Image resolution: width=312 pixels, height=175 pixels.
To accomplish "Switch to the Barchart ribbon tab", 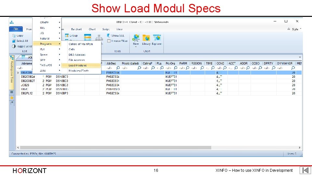I will click(76, 29).
